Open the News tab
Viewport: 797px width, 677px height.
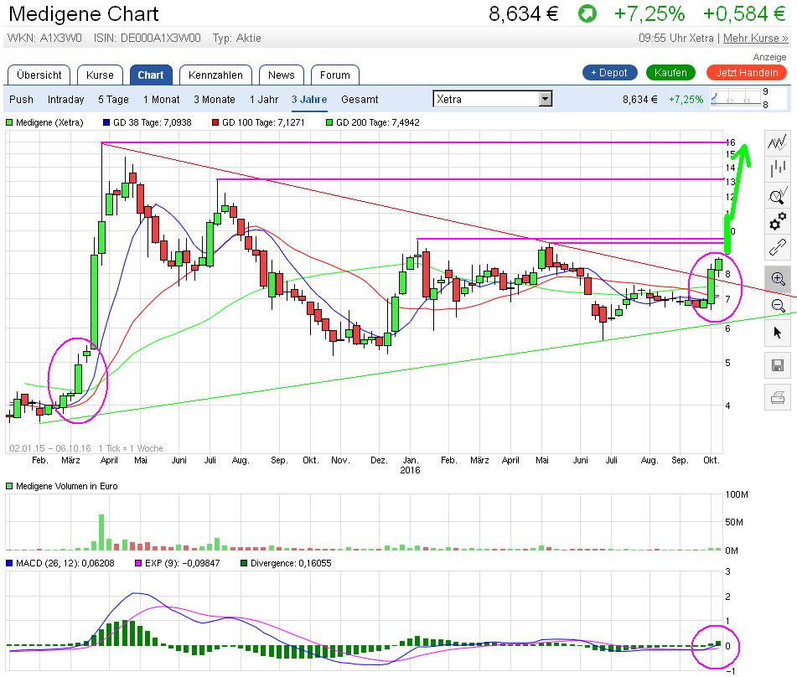point(281,75)
